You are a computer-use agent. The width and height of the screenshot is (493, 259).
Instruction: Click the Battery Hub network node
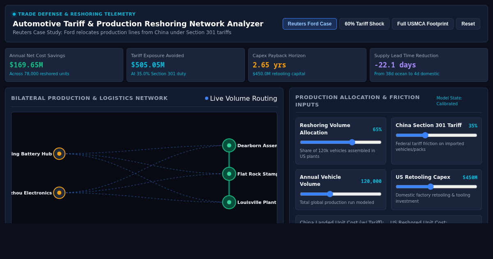[x=59, y=154]
